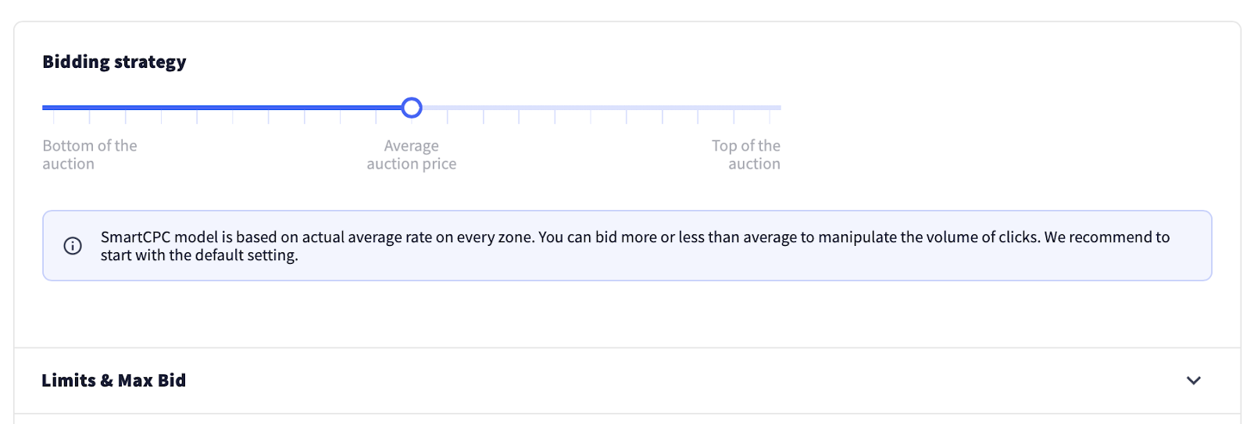1250x424 pixels.
Task: Click the second tick mark from slider's right end
Action: tap(734, 117)
